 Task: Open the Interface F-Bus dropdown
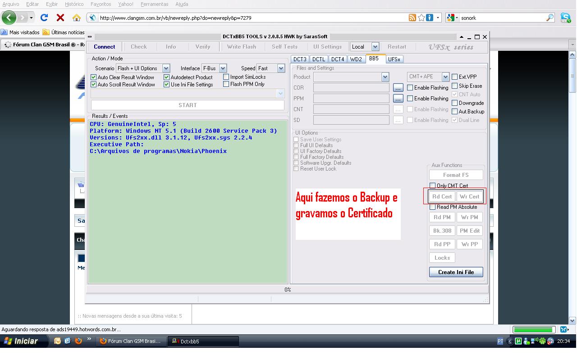click(x=223, y=68)
